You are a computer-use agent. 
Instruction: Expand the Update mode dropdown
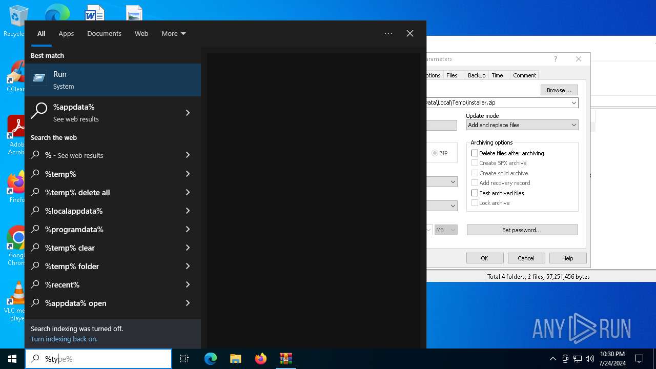(574, 125)
